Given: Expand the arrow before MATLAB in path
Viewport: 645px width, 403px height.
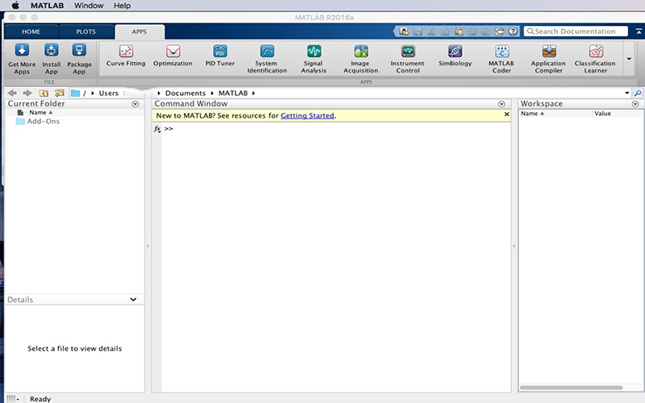Looking at the screenshot, I should (212, 93).
